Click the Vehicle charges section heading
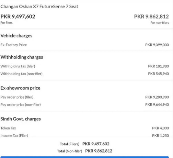The height and width of the screenshot is (158, 173). click(x=16, y=36)
